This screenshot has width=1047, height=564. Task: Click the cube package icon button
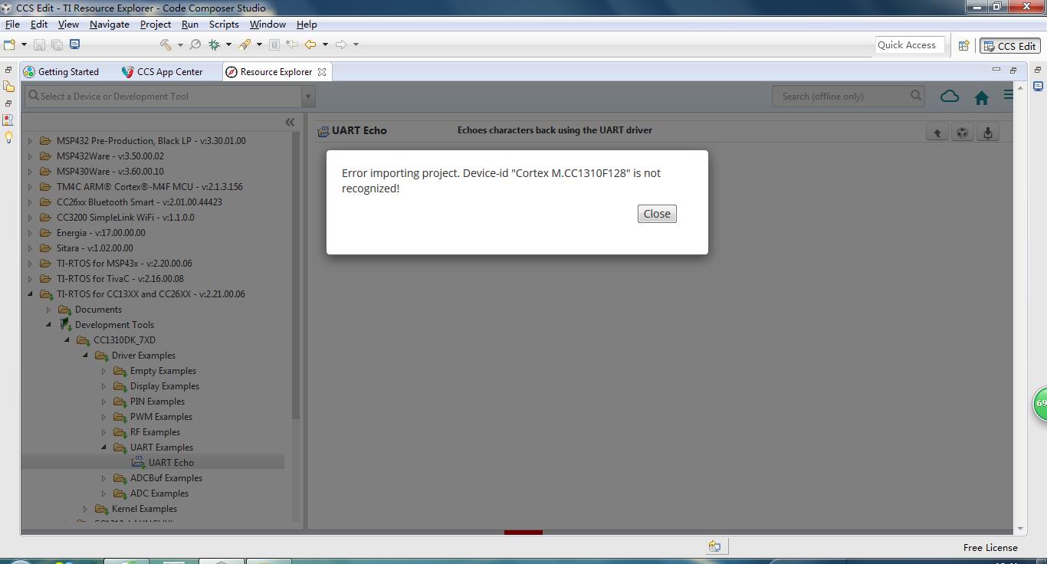(962, 133)
